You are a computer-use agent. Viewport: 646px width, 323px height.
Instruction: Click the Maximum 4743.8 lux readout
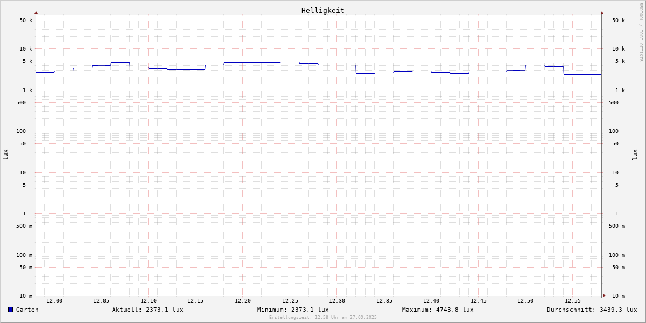pyautogui.click(x=438, y=310)
